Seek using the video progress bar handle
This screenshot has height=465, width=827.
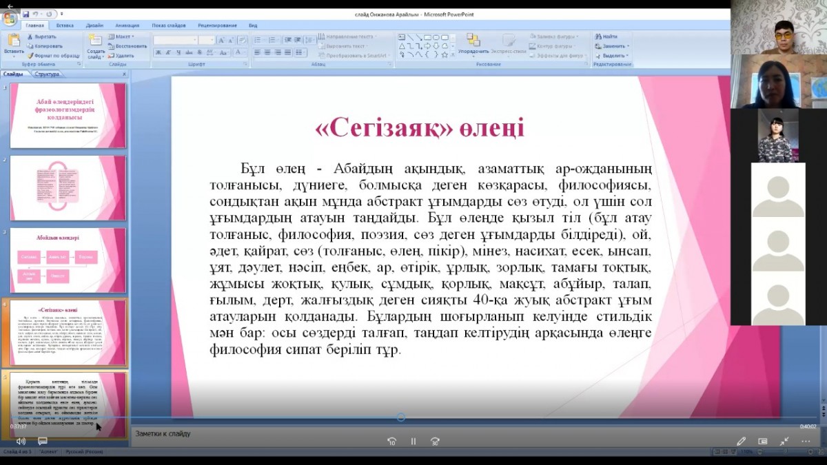point(400,417)
